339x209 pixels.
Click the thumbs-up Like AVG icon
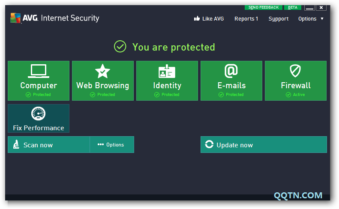[x=197, y=18]
